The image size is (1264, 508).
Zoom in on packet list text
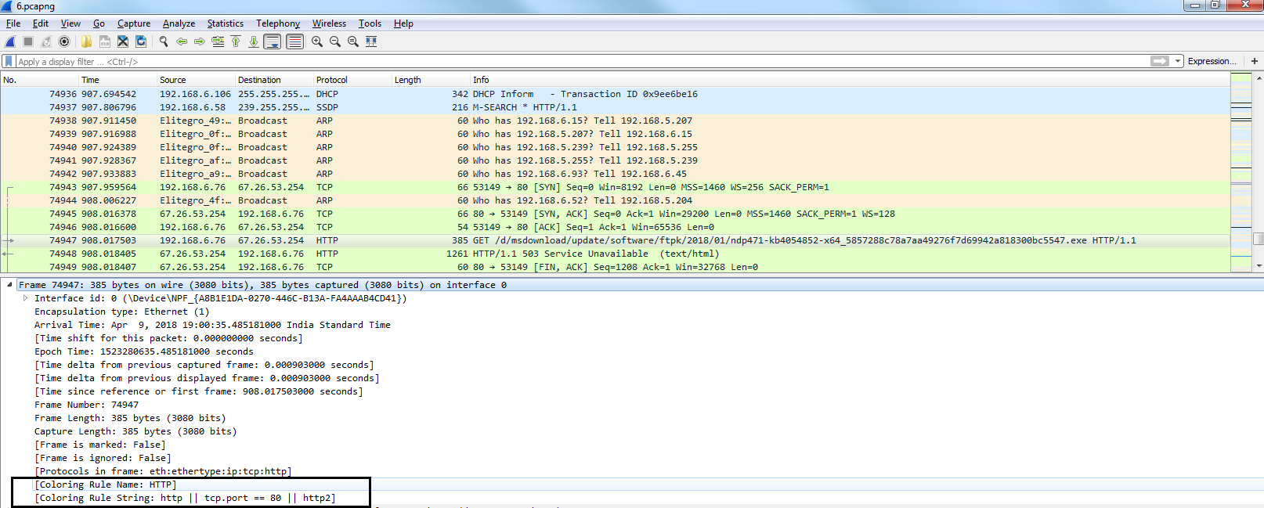coord(317,41)
